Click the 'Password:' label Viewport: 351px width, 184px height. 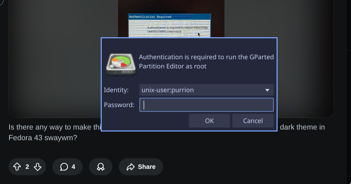coord(119,105)
